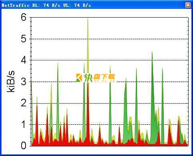193x156 pixels.
Task: Click the NetTraffic title bar text
Action: tap(46, 5)
